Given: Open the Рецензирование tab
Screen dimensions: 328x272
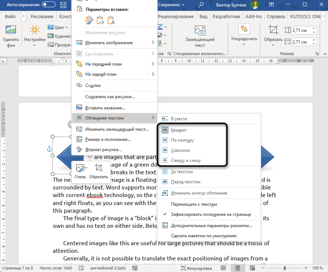Looking at the screenshot, I should 176,16.
